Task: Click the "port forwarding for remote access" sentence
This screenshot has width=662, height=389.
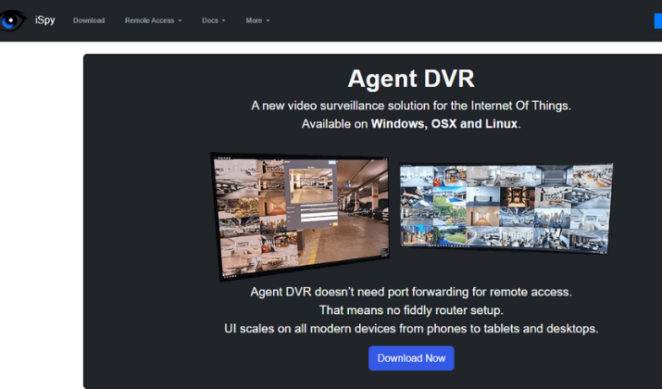Action: coord(411,292)
